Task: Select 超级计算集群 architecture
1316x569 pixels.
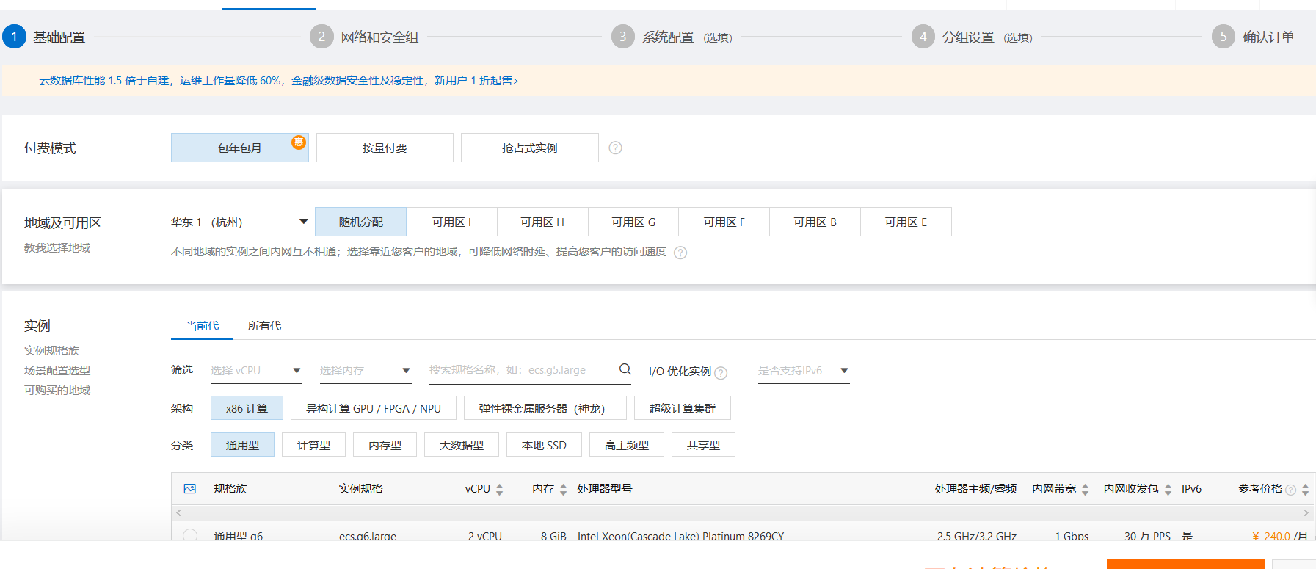Action: pyautogui.click(x=683, y=408)
